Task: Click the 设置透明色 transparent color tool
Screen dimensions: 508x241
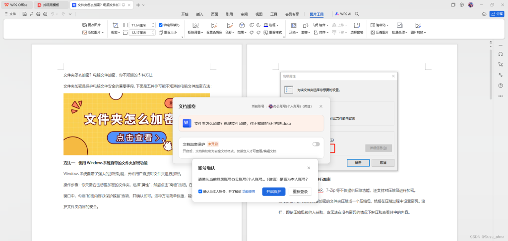Action: (x=214, y=25)
